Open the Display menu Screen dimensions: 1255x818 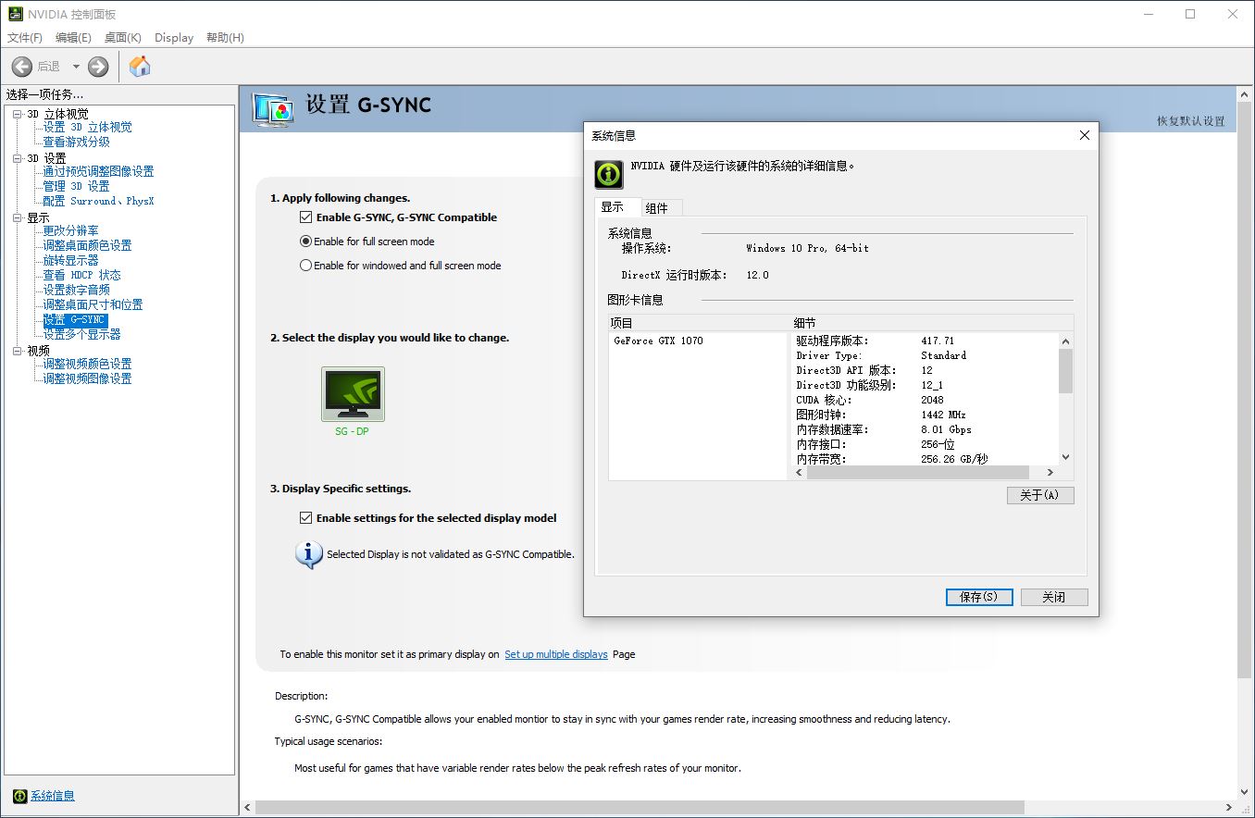coord(174,38)
